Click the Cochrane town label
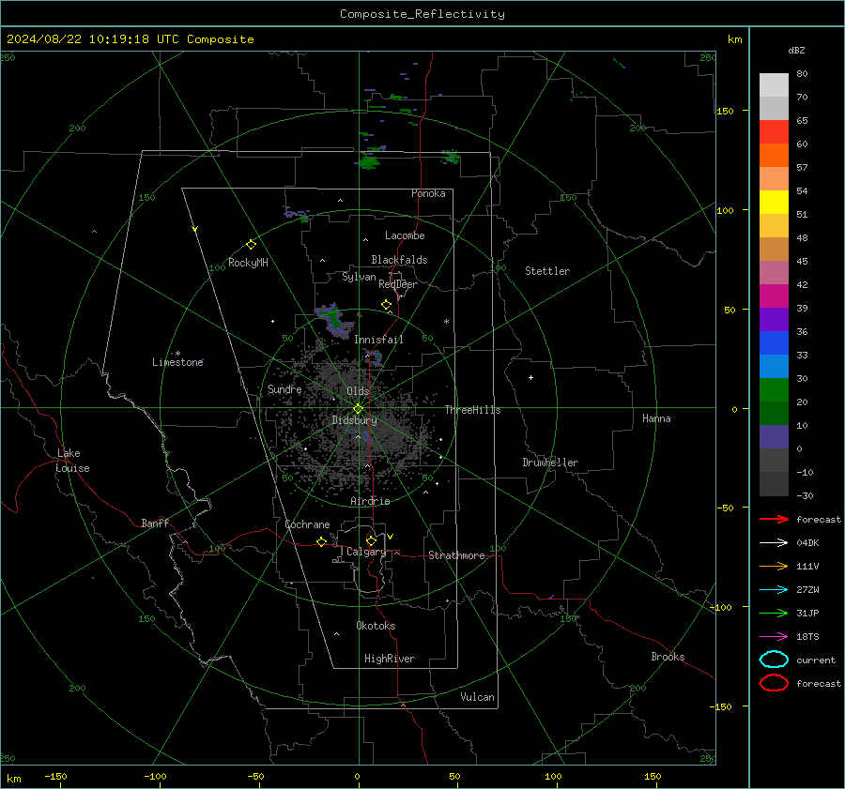The width and height of the screenshot is (845, 789). point(307,524)
